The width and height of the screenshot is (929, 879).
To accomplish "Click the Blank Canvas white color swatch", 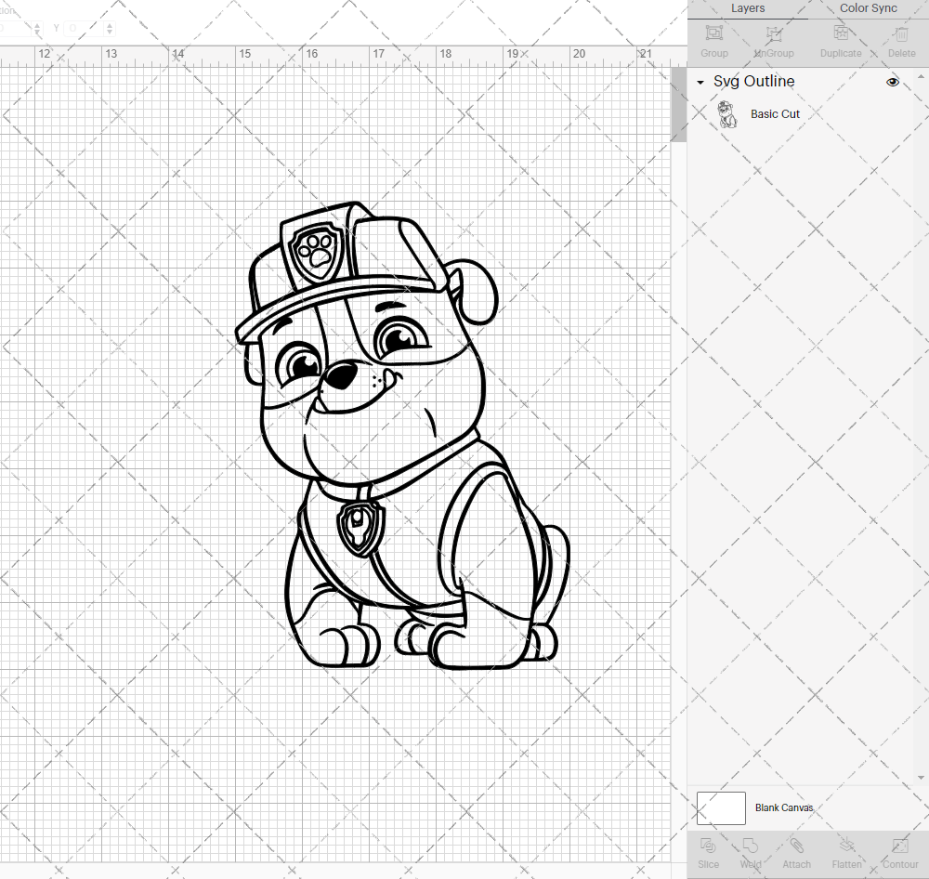I will pyautogui.click(x=721, y=807).
